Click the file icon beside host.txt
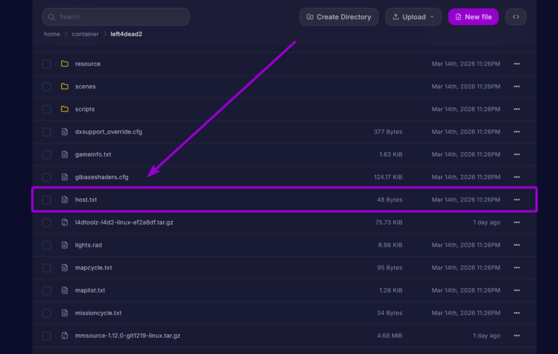 coord(64,200)
